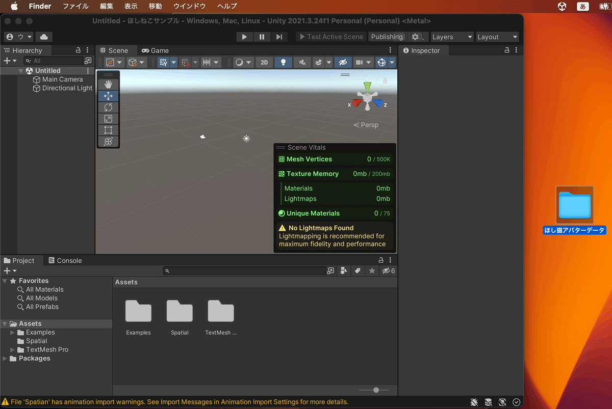Toggle the Hierarchy panel lock
612x409 pixels.
[78, 50]
